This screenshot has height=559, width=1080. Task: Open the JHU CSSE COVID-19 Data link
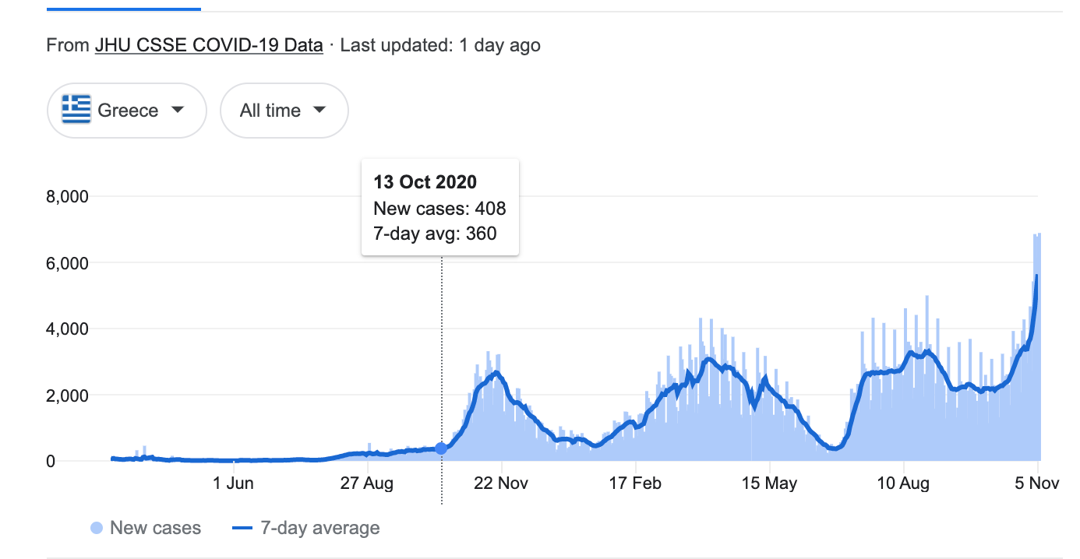pyautogui.click(x=209, y=45)
